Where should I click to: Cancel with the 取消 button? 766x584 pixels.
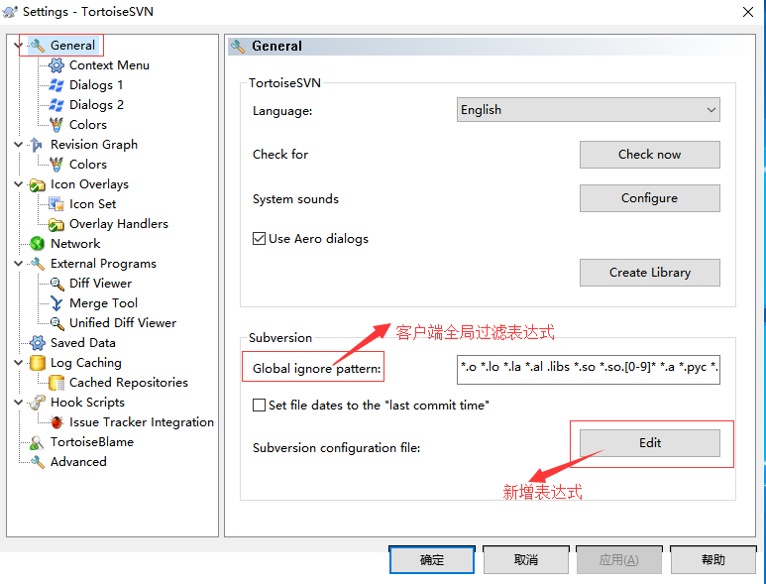(525, 559)
